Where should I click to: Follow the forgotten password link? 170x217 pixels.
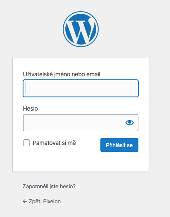(49, 187)
